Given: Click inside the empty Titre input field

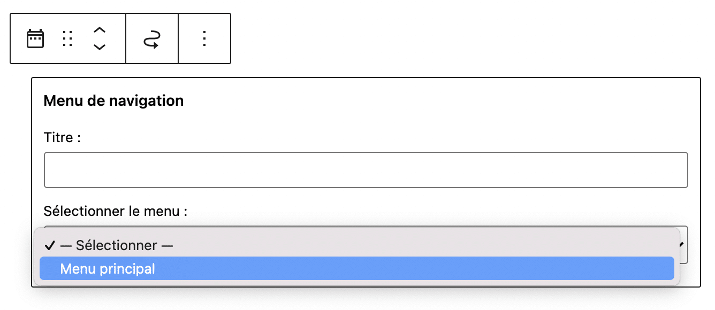Looking at the screenshot, I should tap(367, 169).
